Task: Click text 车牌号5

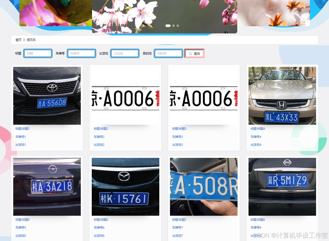Action: click(x=21, y=228)
